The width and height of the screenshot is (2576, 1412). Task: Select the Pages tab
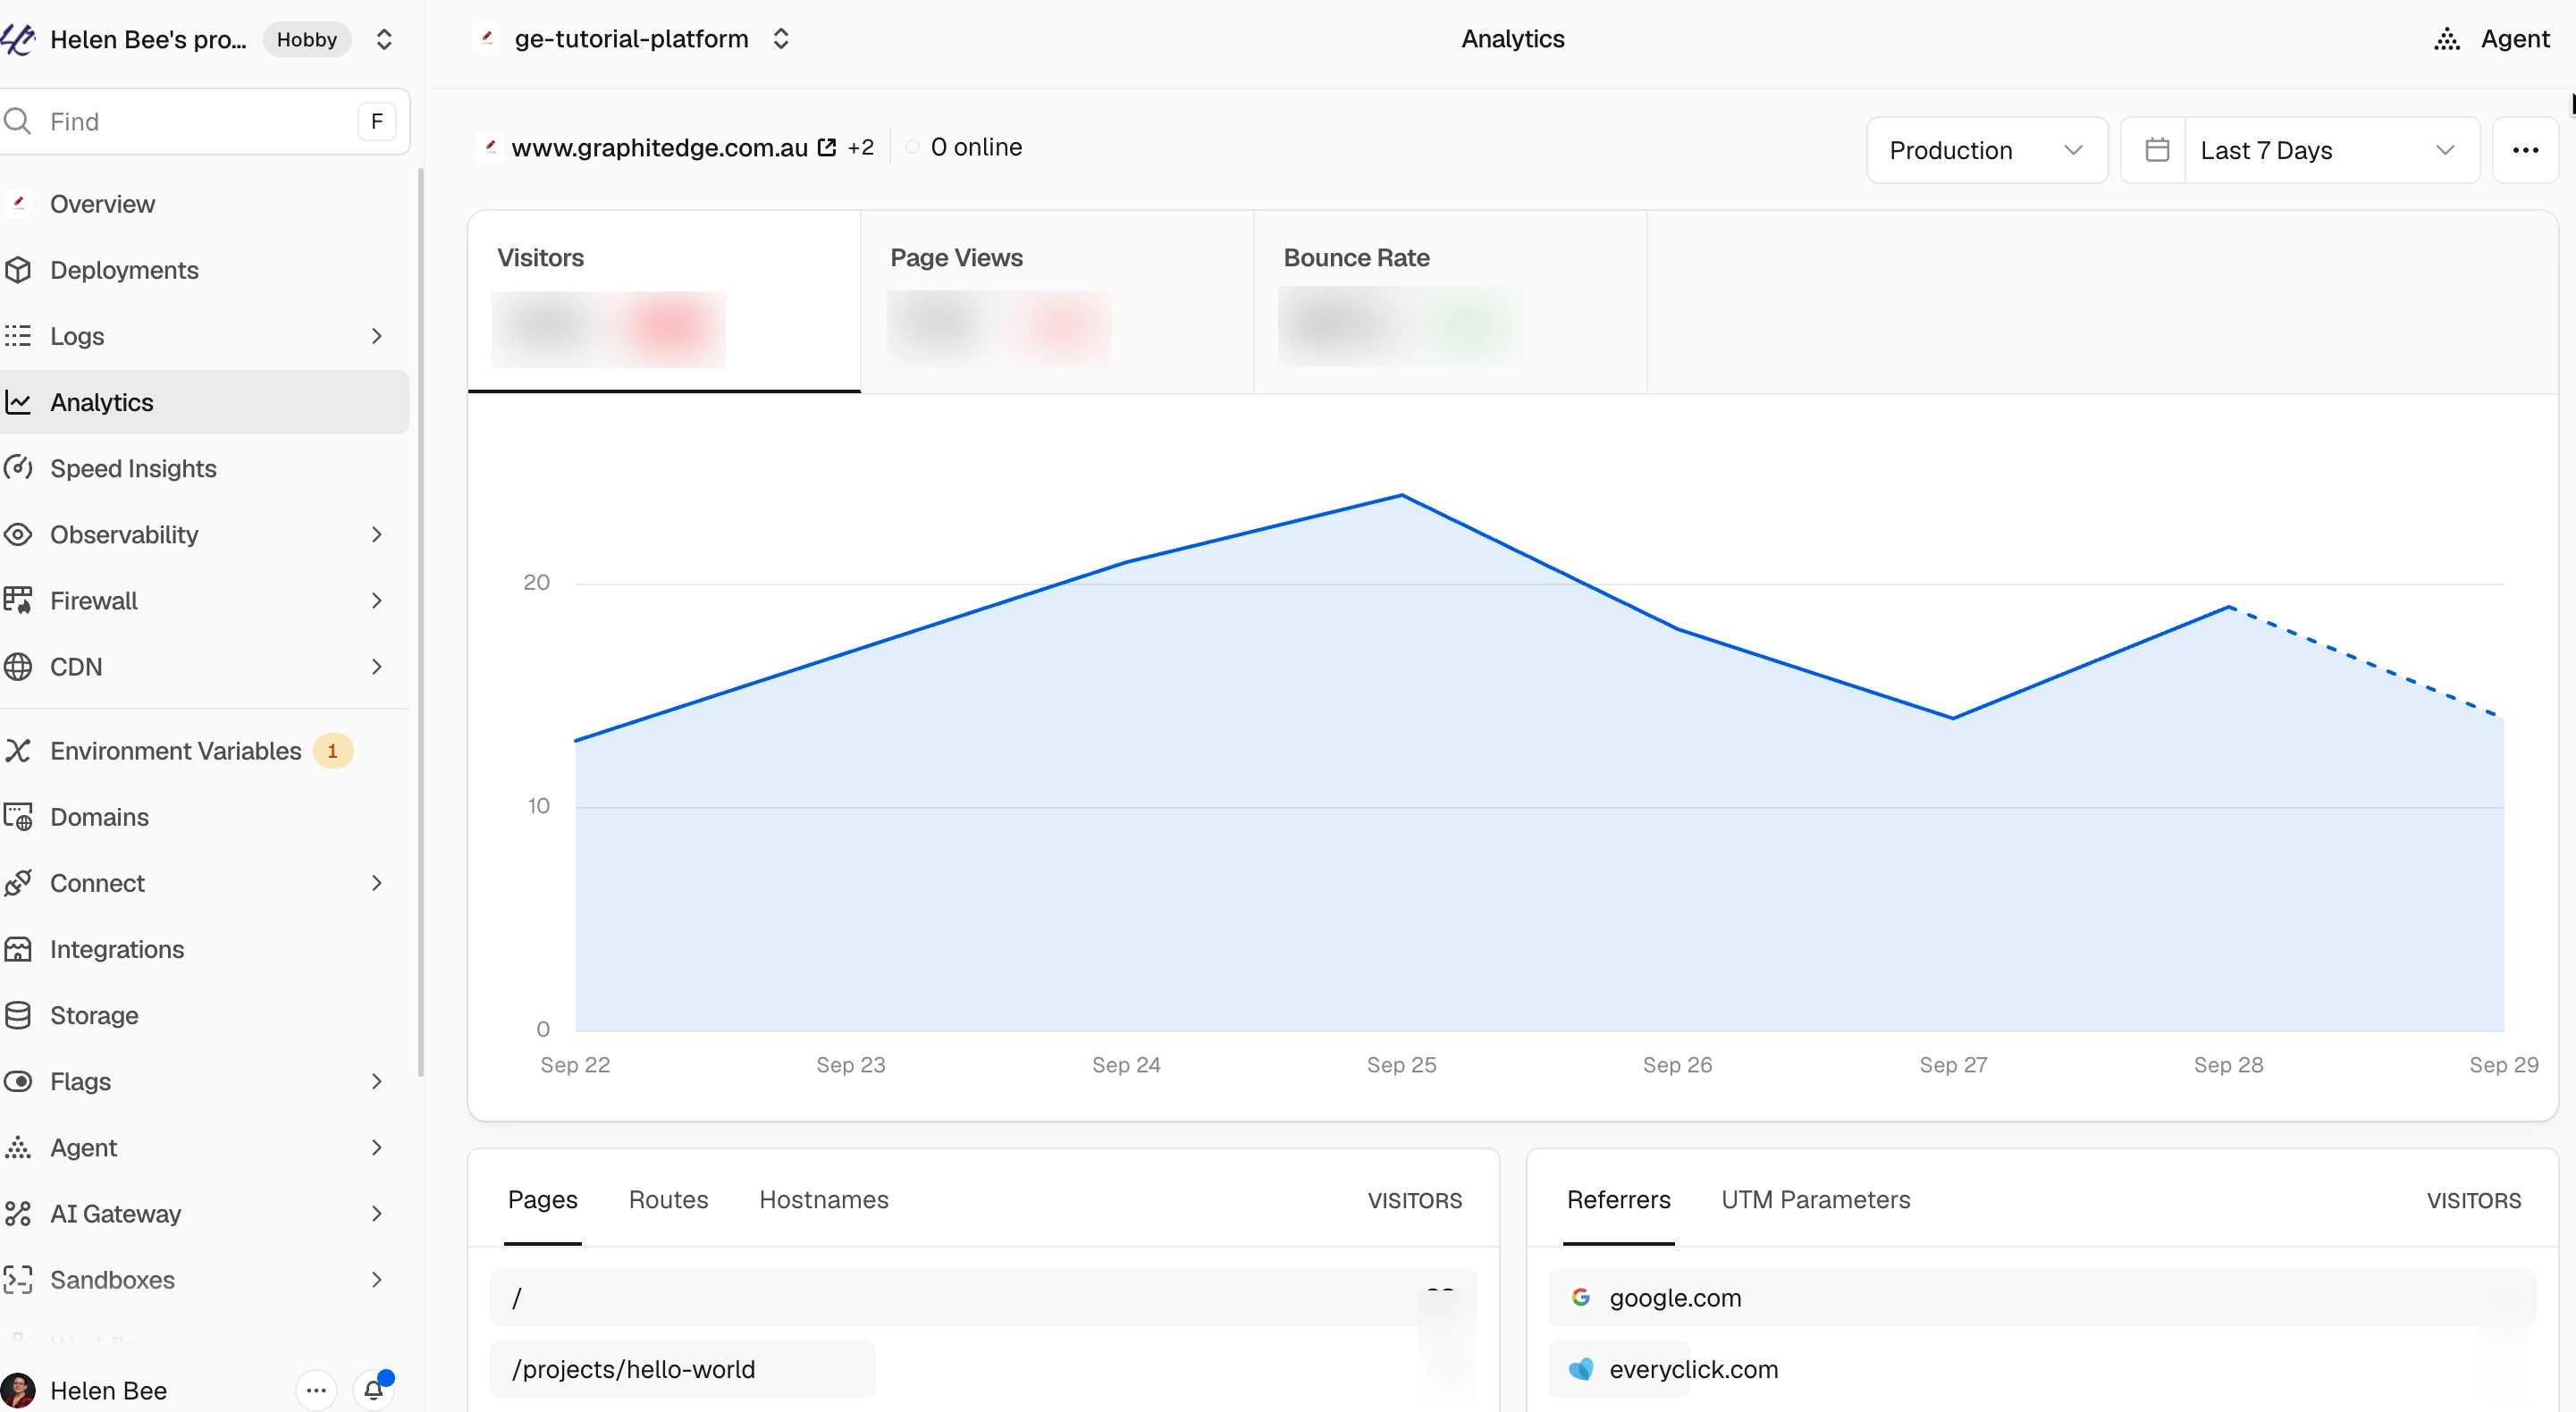click(542, 1199)
